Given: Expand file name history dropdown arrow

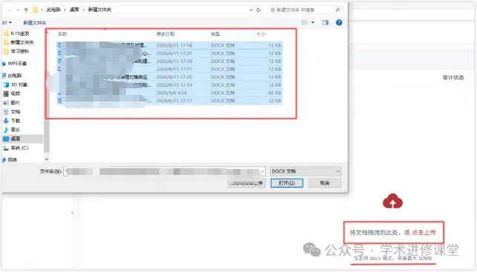Looking at the screenshot, I should pyautogui.click(x=262, y=171).
